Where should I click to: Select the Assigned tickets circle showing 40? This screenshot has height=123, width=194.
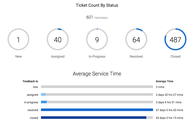[x=58, y=39]
